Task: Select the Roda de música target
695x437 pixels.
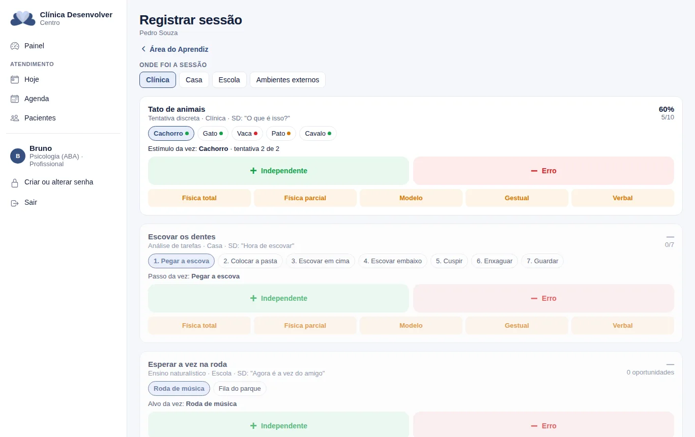Action: click(x=179, y=388)
